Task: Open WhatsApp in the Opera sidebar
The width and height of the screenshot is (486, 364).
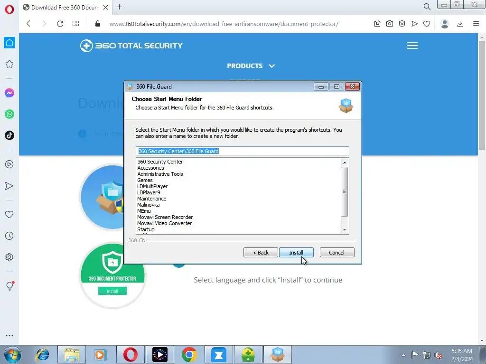Action: 9,114
